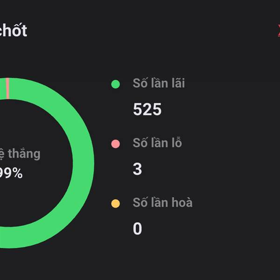Click the first digit 5 of 525
This screenshot has width=280, height=280.
(138, 109)
